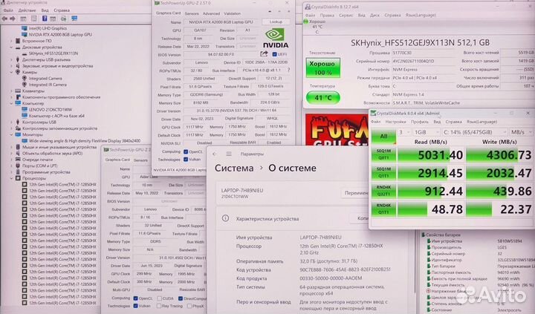Click the NVIDIA logo in GPU-Z
Viewport: 535px width, 314px height.
(x=276, y=39)
